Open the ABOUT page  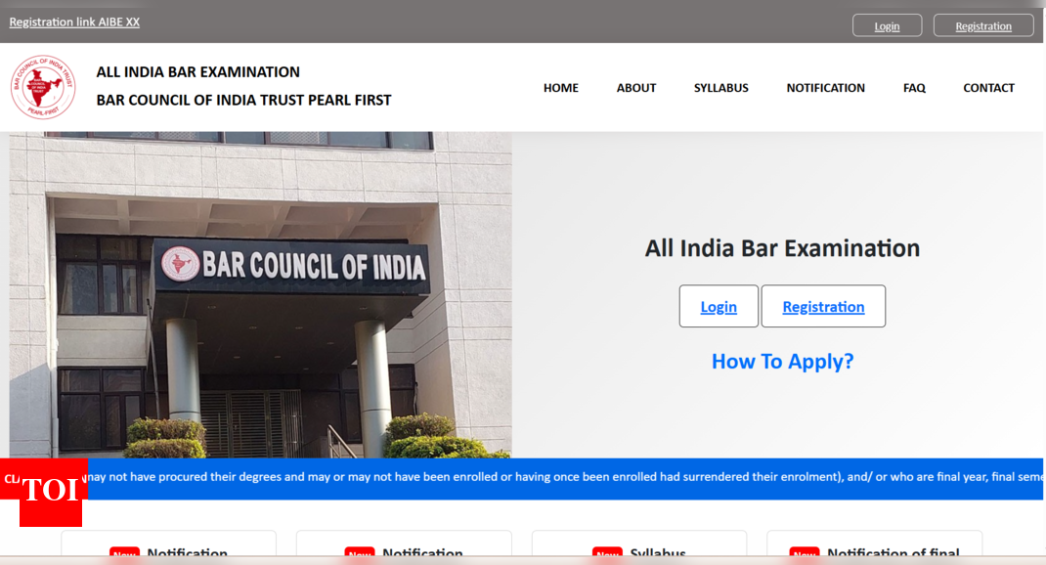[x=635, y=87]
